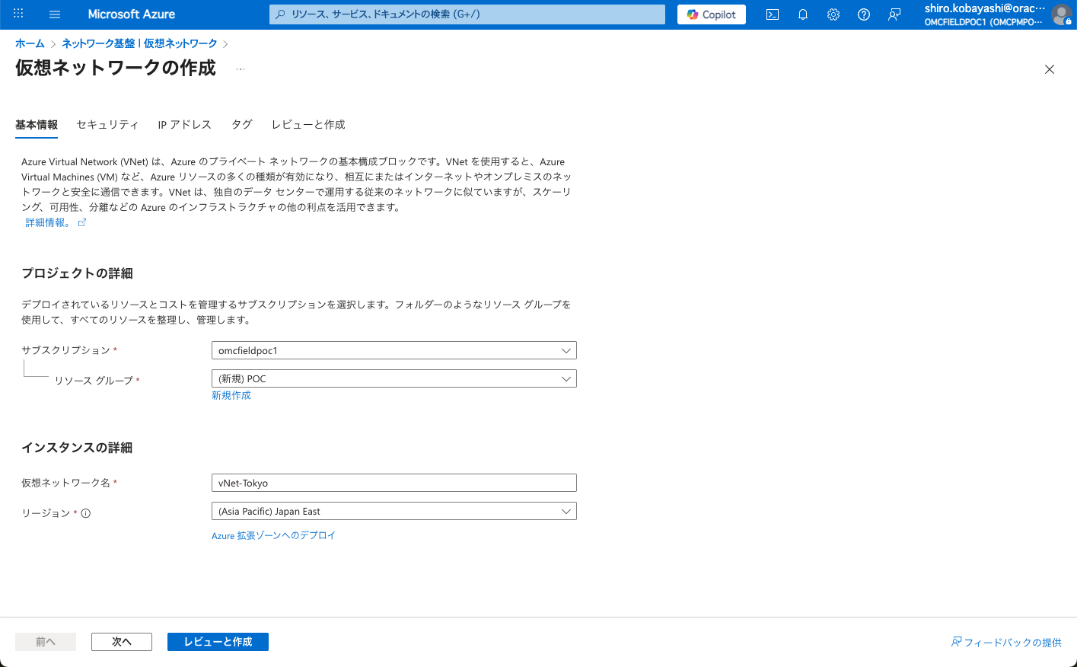Click the リージョン info icon
This screenshot has height=667, width=1077.
point(86,513)
